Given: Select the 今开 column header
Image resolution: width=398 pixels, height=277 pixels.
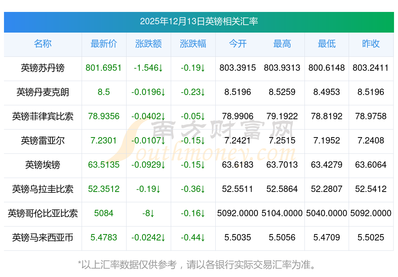Looking at the screenshot, I should pos(238,44).
